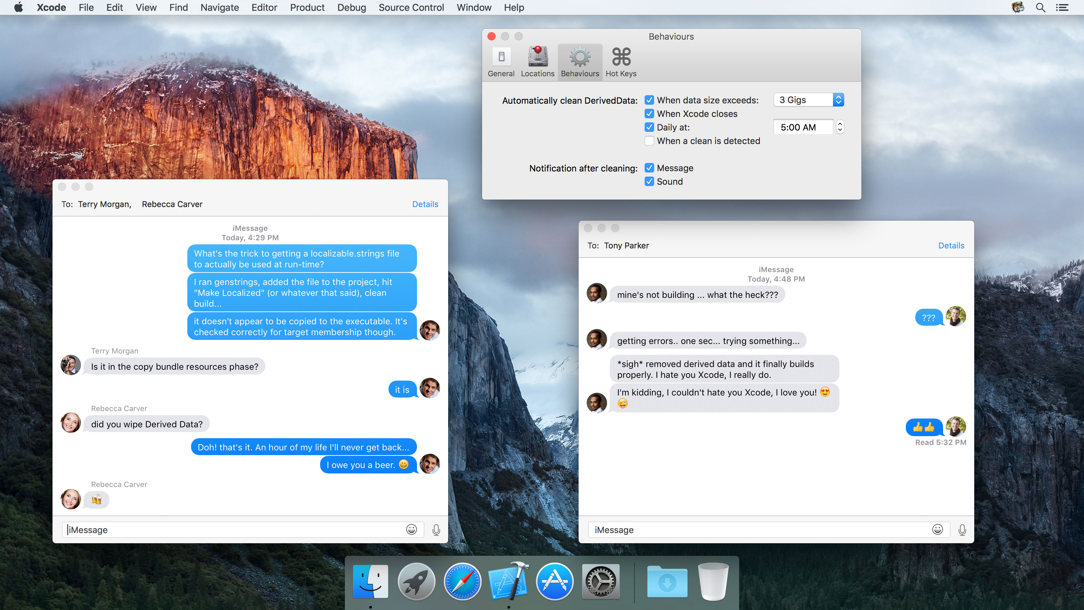This screenshot has height=610, width=1084.
Task: Open the Navigate menu
Action: tap(220, 7)
